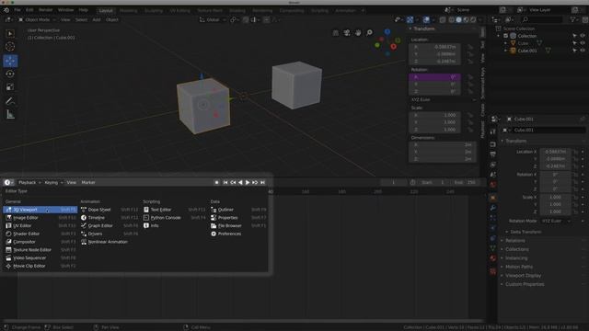Select the Select Box tool
The width and height of the screenshot is (589, 331).
[x=10, y=34]
